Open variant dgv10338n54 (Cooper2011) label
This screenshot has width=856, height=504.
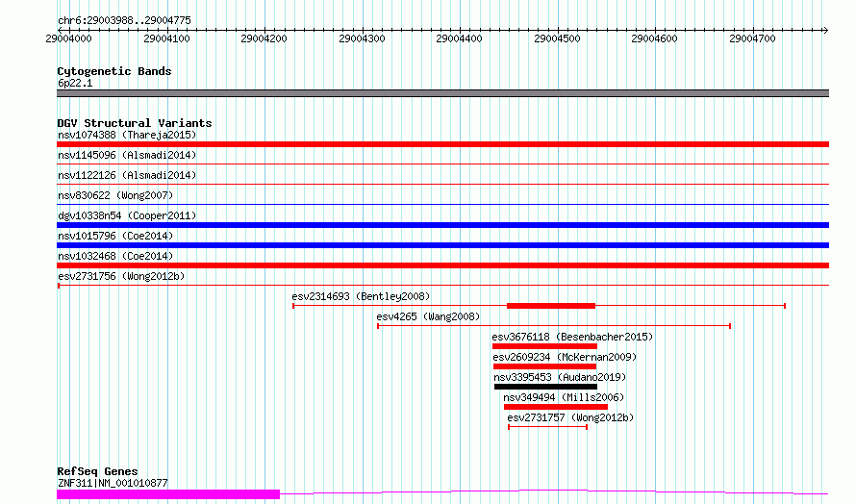(x=127, y=215)
